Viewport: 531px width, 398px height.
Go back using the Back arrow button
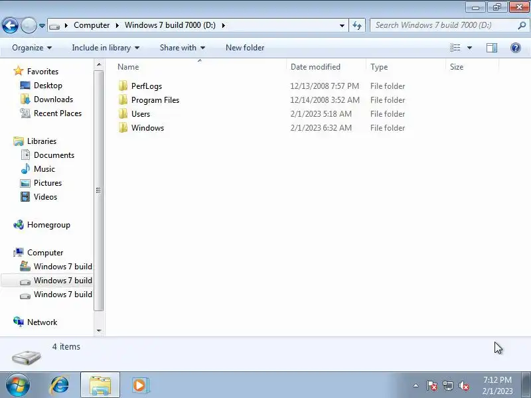(x=10, y=25)
